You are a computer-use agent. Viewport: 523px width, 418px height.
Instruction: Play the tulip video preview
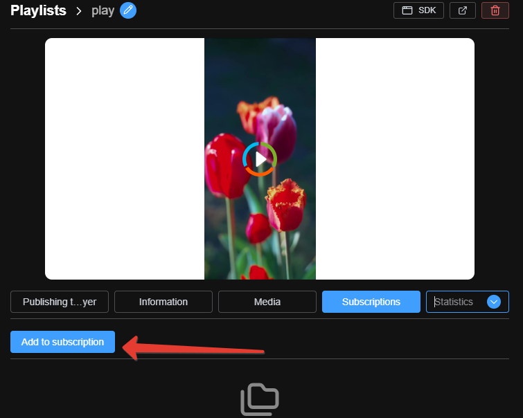click(260, 159)
